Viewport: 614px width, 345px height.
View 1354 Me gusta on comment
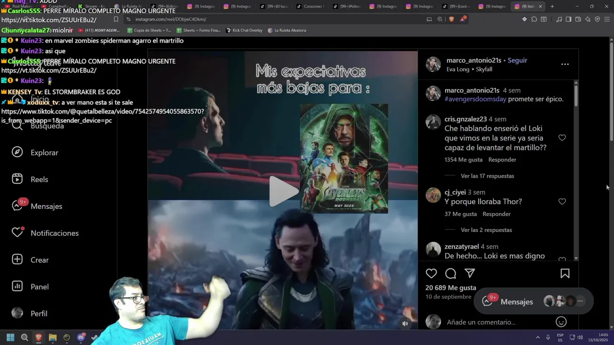463,160
